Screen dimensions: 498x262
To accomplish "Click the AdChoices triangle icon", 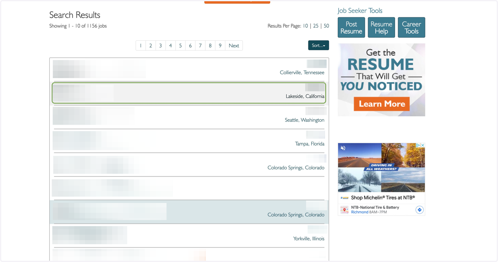I will point(418,145).
